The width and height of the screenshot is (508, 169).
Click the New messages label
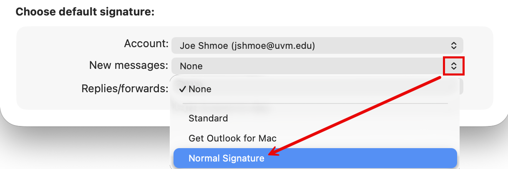tap(128, 65)
